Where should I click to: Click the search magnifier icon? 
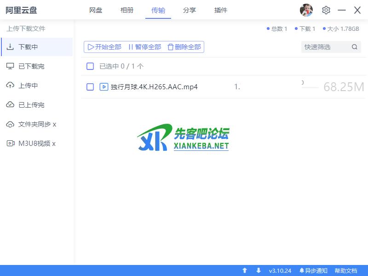[354, 47]
